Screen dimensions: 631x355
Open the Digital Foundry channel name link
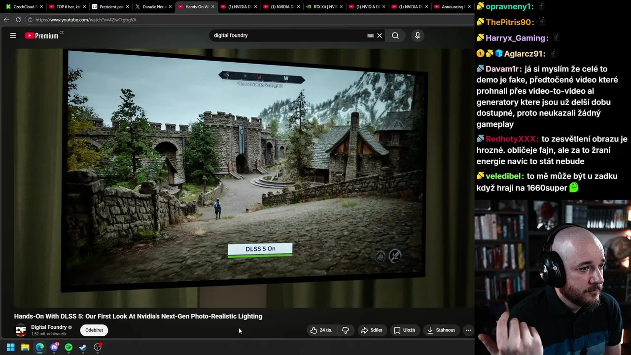[x=49, y=327]
